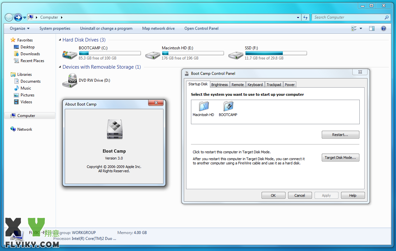This screenshot has width=396, height=251.
Task: Click the Target Disk Mode... button
Action: click(x=340, y=158)
